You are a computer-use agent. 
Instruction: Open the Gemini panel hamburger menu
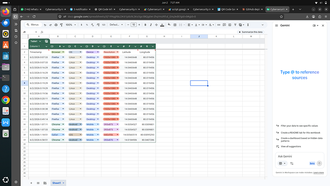[277, 25]
